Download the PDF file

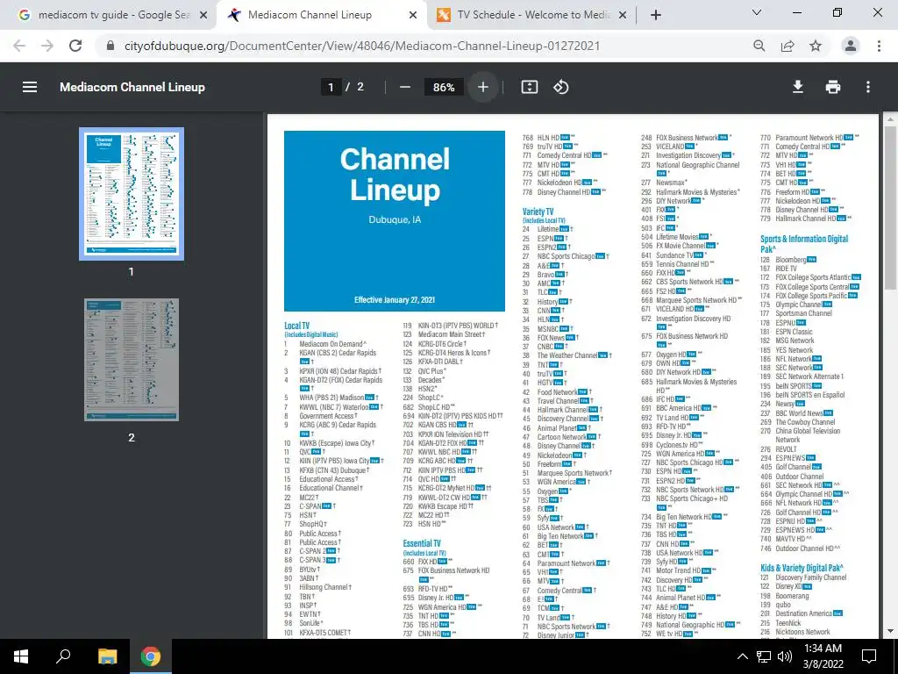tap(798, 87)
